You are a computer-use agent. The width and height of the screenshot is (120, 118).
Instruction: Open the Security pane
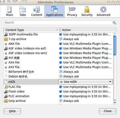pyautogui.click(x=87, y=11)
